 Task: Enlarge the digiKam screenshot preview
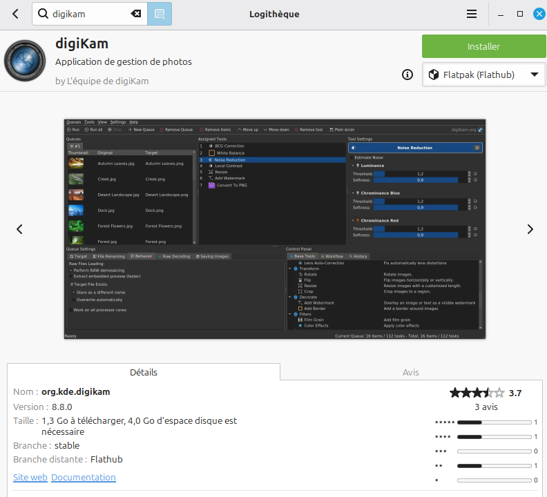274,228
